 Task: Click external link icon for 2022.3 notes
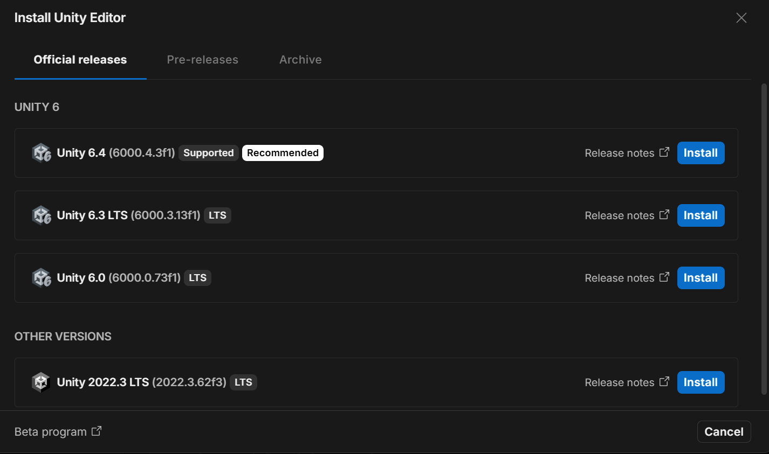coord(664,382)
